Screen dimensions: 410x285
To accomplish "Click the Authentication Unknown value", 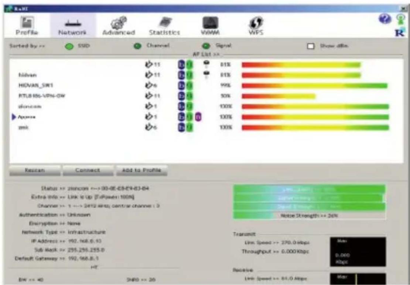I will click(x=79, y=215).
